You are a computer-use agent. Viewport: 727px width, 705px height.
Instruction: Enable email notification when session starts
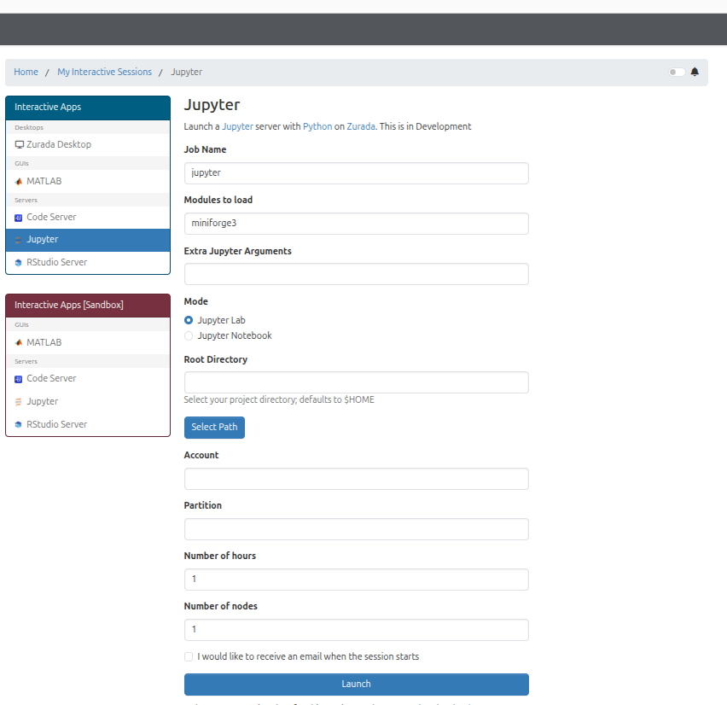pyautogui.click(x=189, y=656)
